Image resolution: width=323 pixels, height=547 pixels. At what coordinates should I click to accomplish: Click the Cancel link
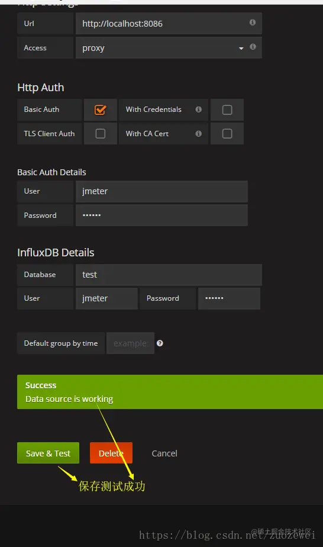tap(164, 453)
